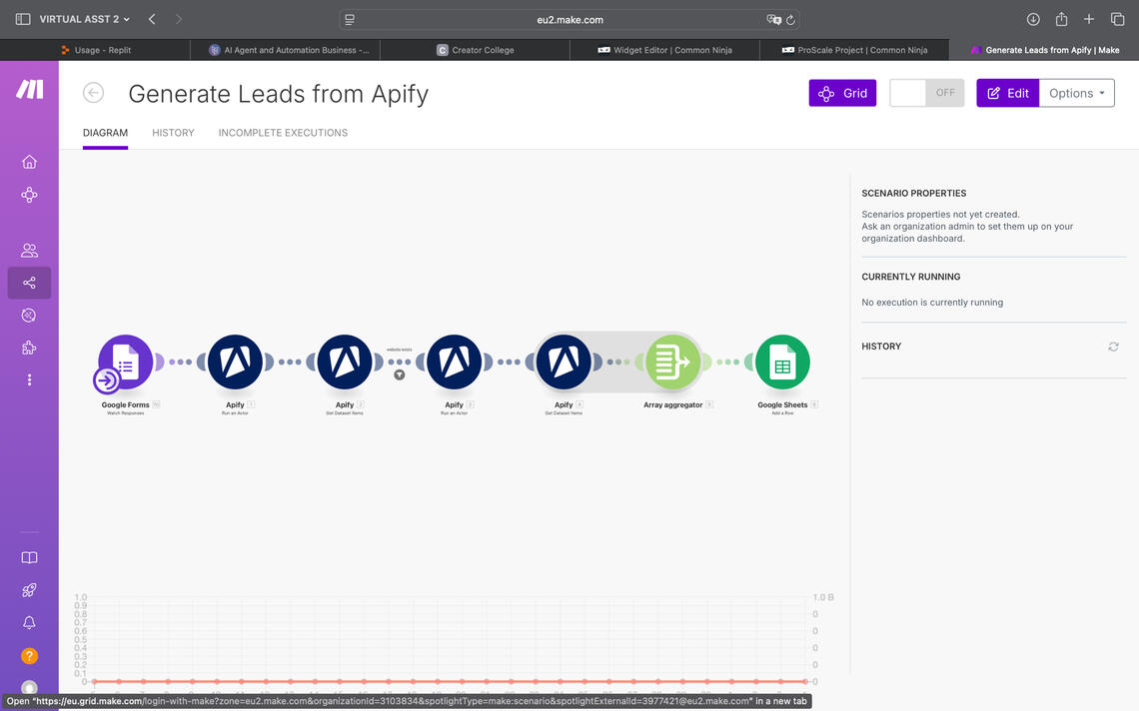The image size is (1139, 711).
Task: Reload the page via address bar icon
Action: click(x=790, y=20)
